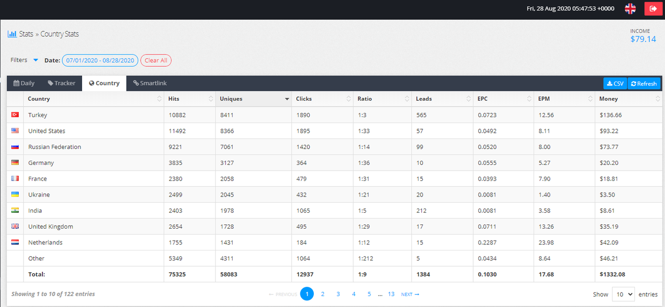The height and width of the screenshot is (307, 665).
Task: Switch to the Daily tab
Action: pyautogui.click(x=24, y=83)
